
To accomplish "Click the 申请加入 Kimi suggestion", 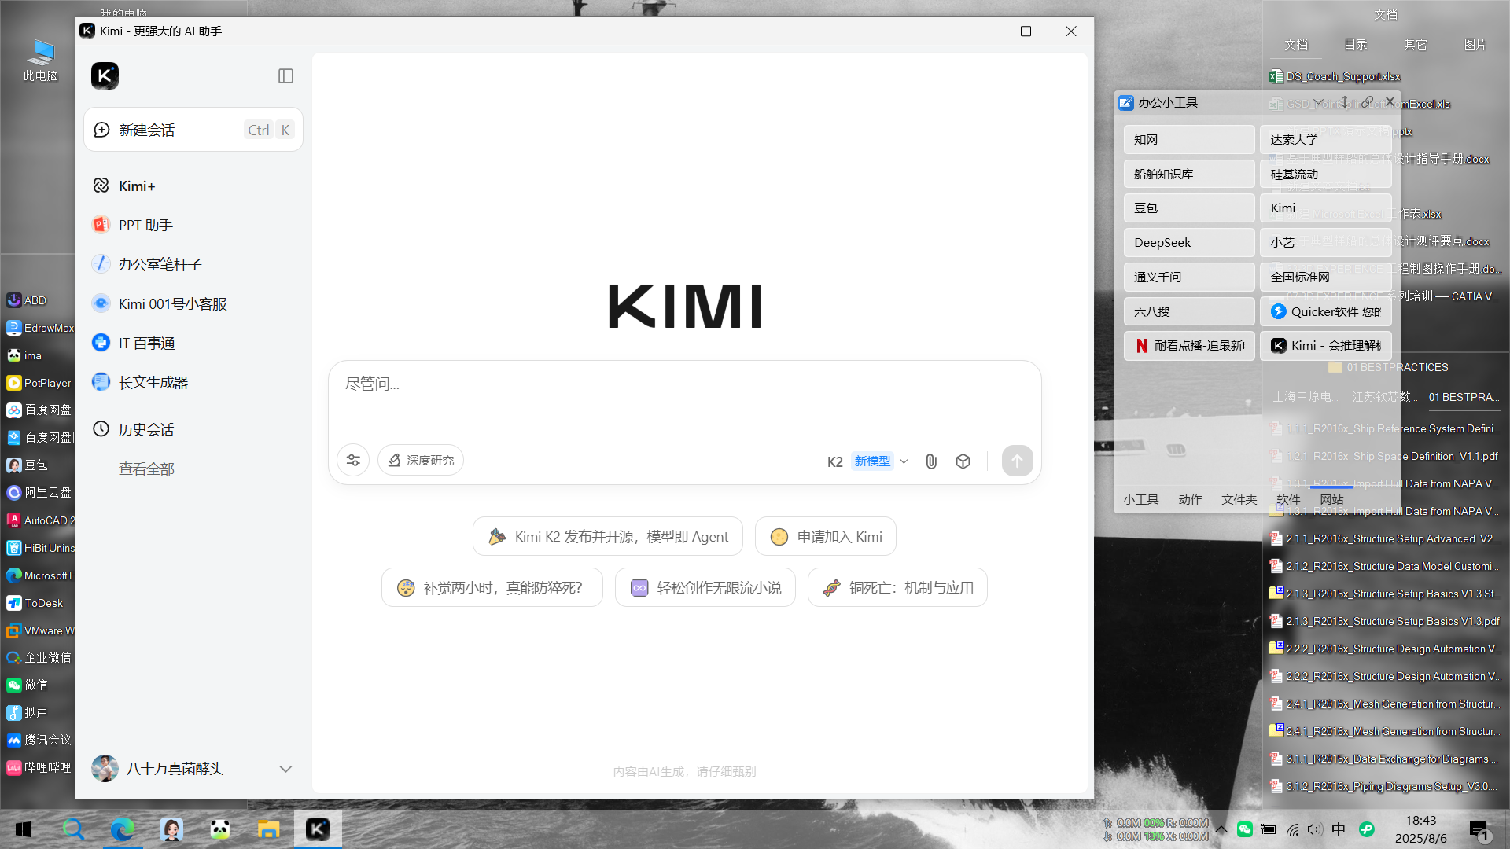I will 826,536.
